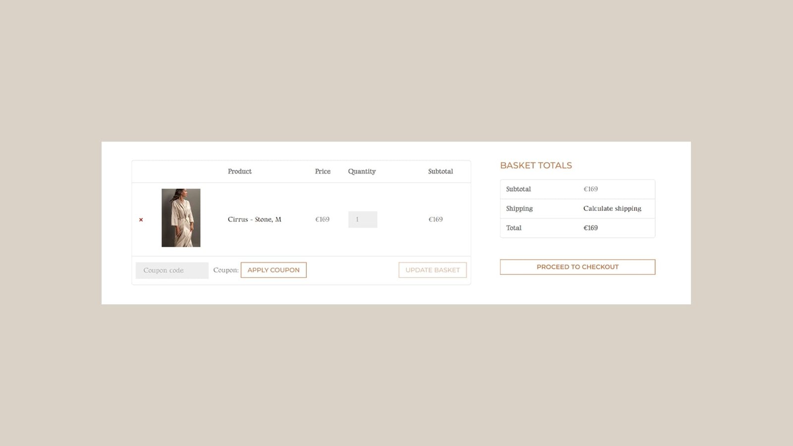Viewport: 793px width, 446px height.
Task: Open the Cirrus - Stone, M product link
Action: point(254,219)
